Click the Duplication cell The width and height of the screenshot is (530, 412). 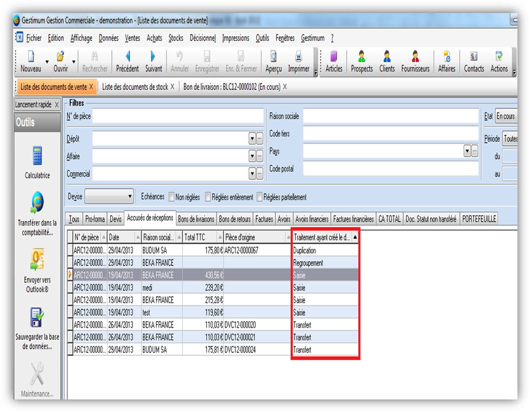point(325,250)
